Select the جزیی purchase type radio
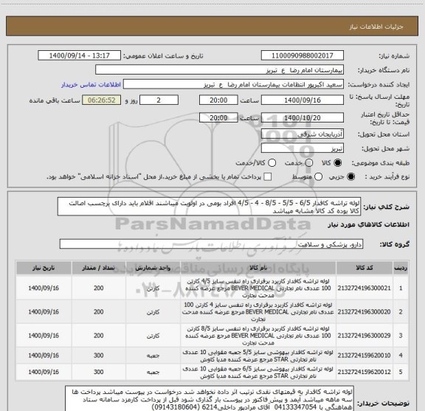The height and width of the screenshot is (411, 425). coord(351,177)
